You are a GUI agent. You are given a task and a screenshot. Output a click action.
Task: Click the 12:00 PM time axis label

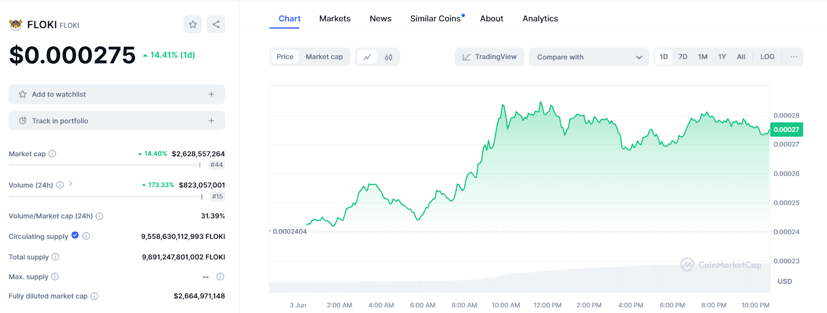click(547, 305)
